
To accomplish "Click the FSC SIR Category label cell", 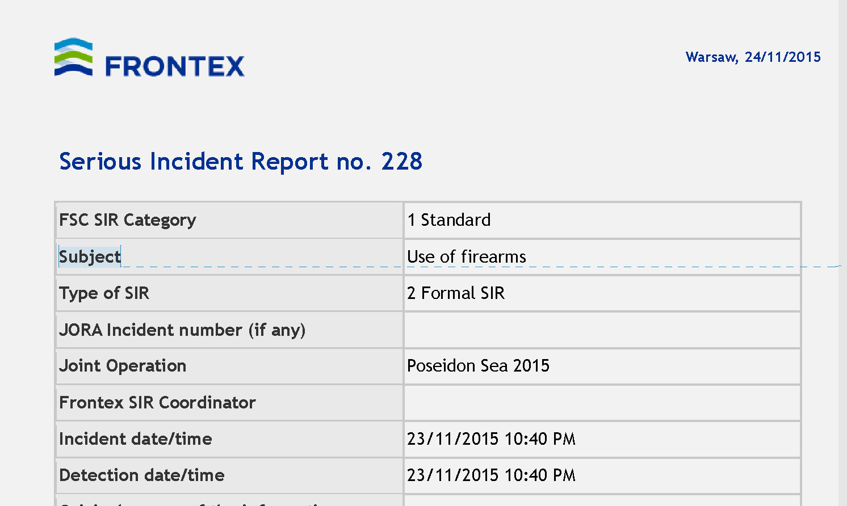I will pyautogui.click(x=229, y=220).
